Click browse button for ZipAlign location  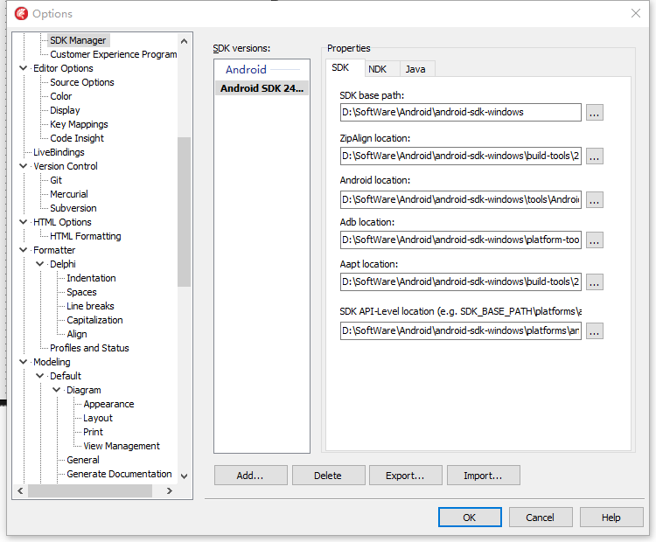click(x=594, y=156)
